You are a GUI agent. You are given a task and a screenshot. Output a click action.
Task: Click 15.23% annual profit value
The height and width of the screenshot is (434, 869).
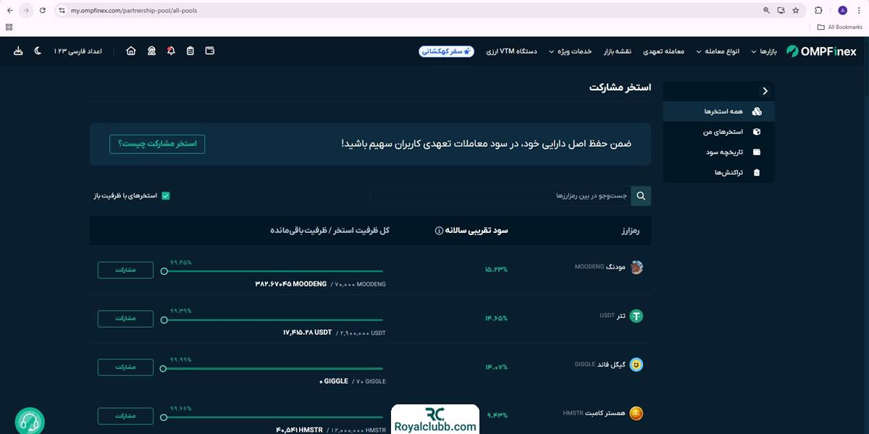pyautogui.click(x=496, y=270)
